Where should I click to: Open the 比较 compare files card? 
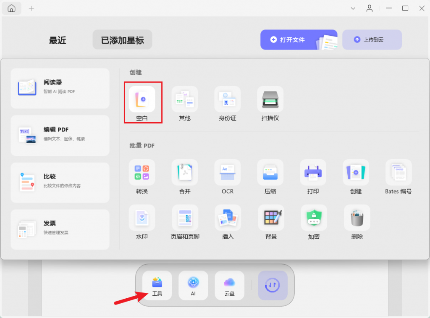coord(60,182)
